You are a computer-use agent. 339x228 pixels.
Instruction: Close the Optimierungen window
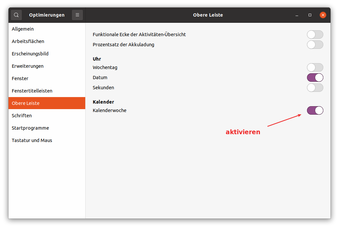tap(323, 15)
